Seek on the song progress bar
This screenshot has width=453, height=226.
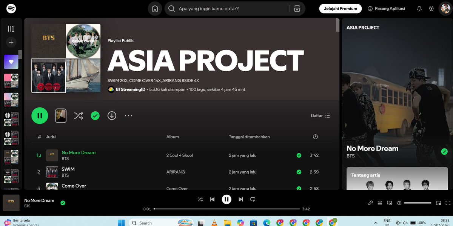tap(226, 209)
